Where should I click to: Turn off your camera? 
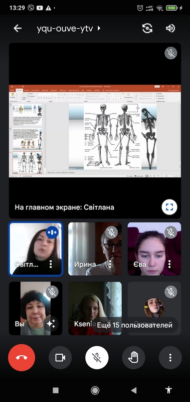[x=60, y=357]
